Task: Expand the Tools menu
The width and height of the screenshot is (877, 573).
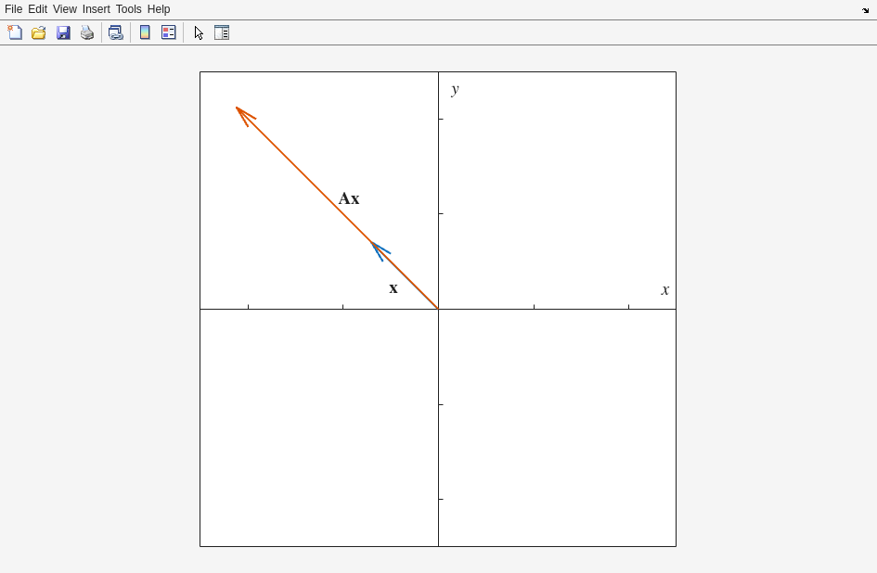Action: (128, 9)
